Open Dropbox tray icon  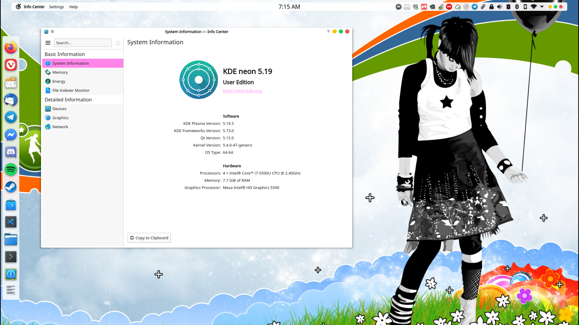point(416,7)
